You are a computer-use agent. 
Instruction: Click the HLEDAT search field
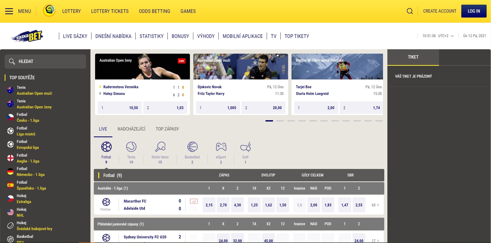pyautogui.click(x=45, y=61)
